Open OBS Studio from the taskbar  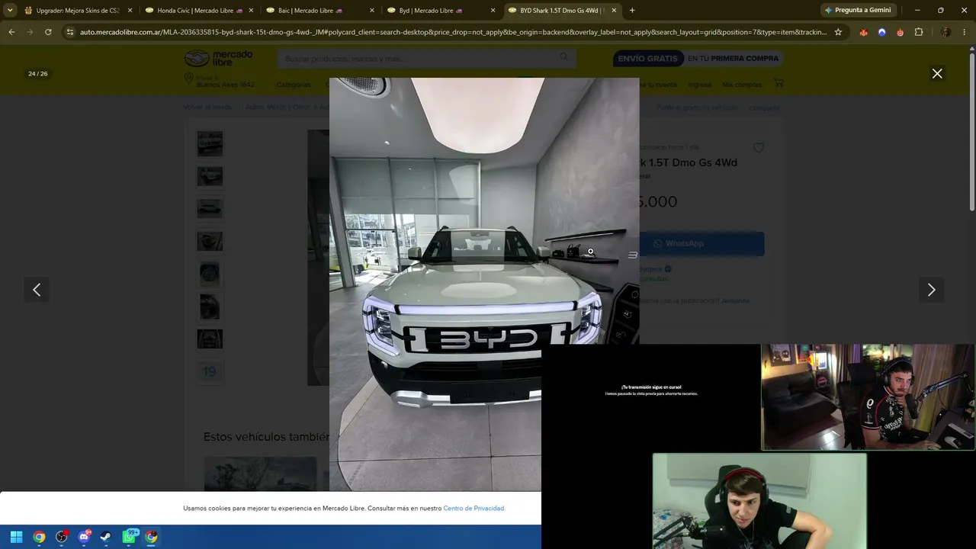tap(62, 537)
